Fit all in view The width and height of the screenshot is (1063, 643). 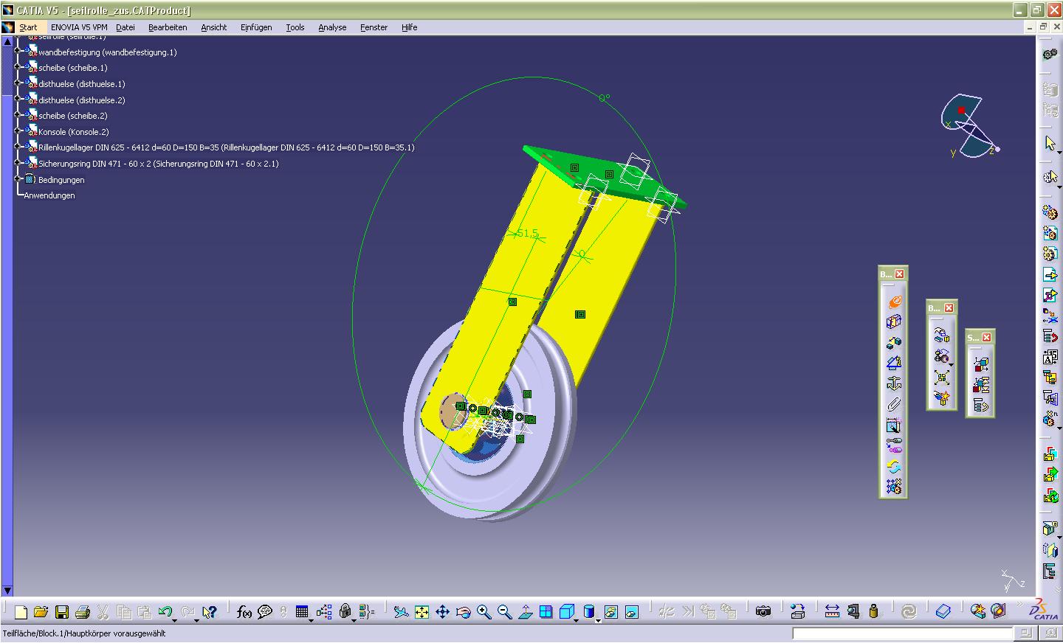pyautogui.click(x=422, y=612)
